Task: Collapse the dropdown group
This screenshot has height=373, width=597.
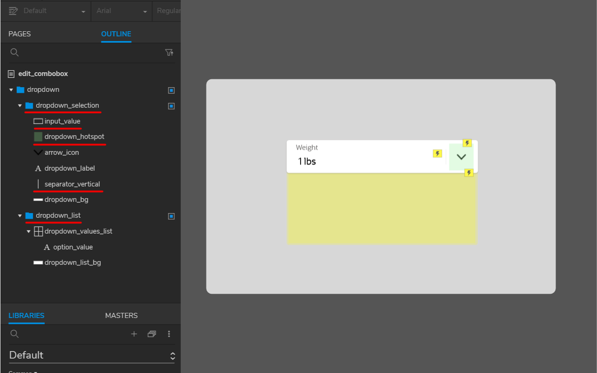Action: 11,90
